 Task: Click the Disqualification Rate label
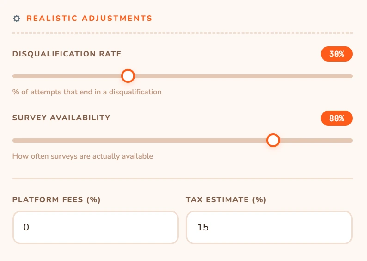(x=67, y=54)
